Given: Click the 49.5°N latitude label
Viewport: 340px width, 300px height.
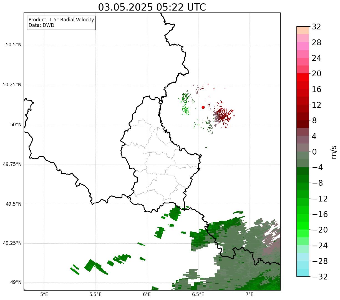Looking at the screenshot, I should (14, 204).
